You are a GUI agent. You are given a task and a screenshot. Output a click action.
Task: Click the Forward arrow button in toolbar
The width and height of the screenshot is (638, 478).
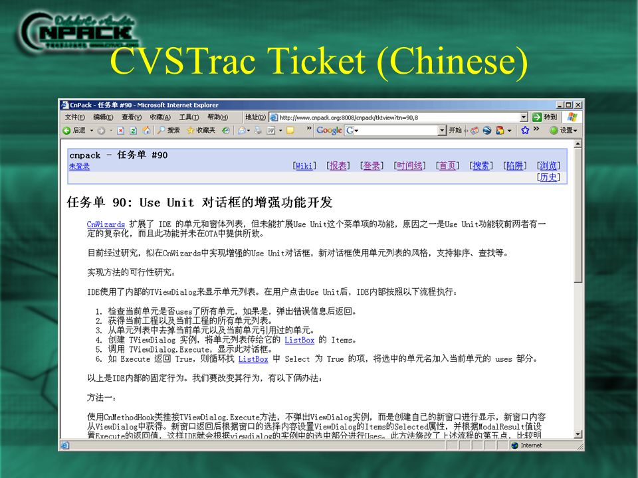click(x=101, y=131)
